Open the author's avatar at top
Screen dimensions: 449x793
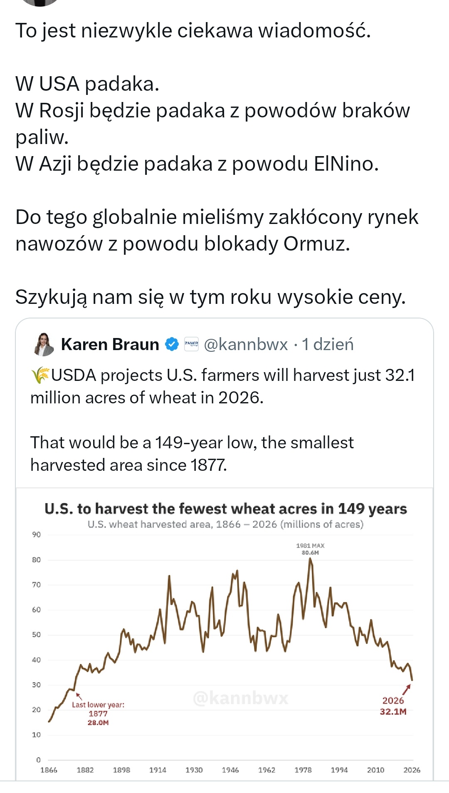(x=40, y=2)
